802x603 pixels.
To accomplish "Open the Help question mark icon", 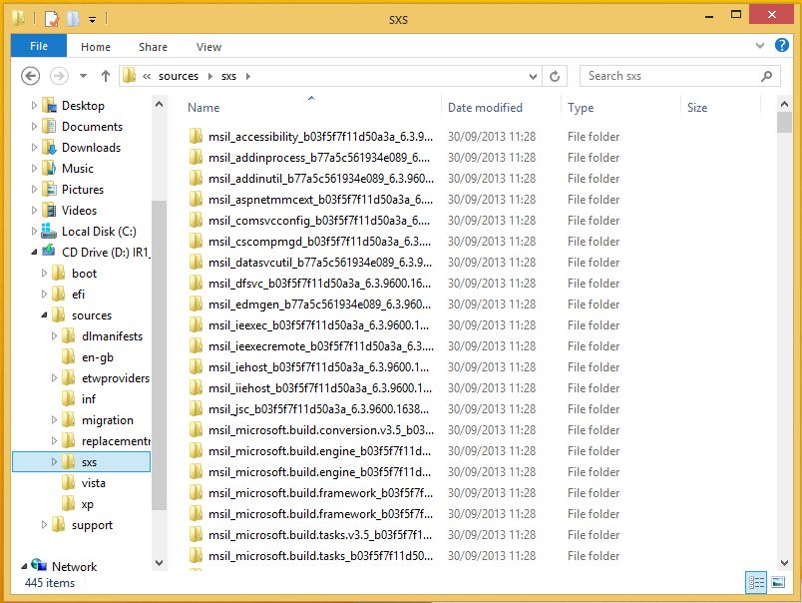I will pyautogui.click(x=781, y=45).
